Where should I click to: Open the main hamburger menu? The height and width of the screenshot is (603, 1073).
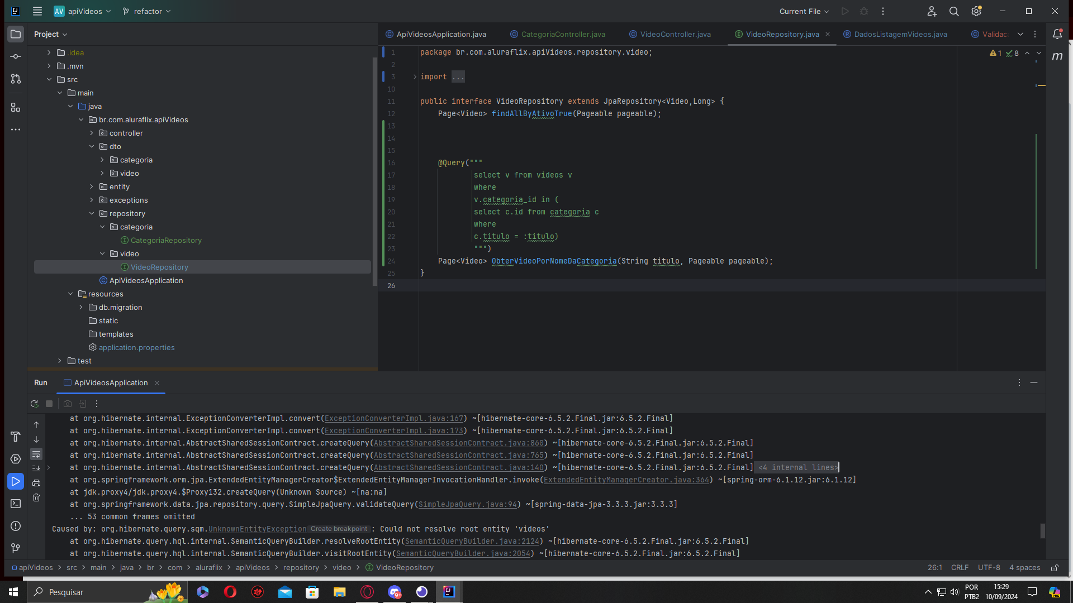pyautogui.click(x=37, y=11)
